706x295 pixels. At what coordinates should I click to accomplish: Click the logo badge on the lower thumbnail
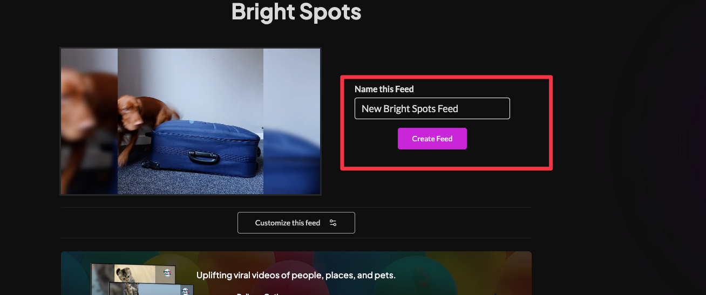tap(185, 291)
